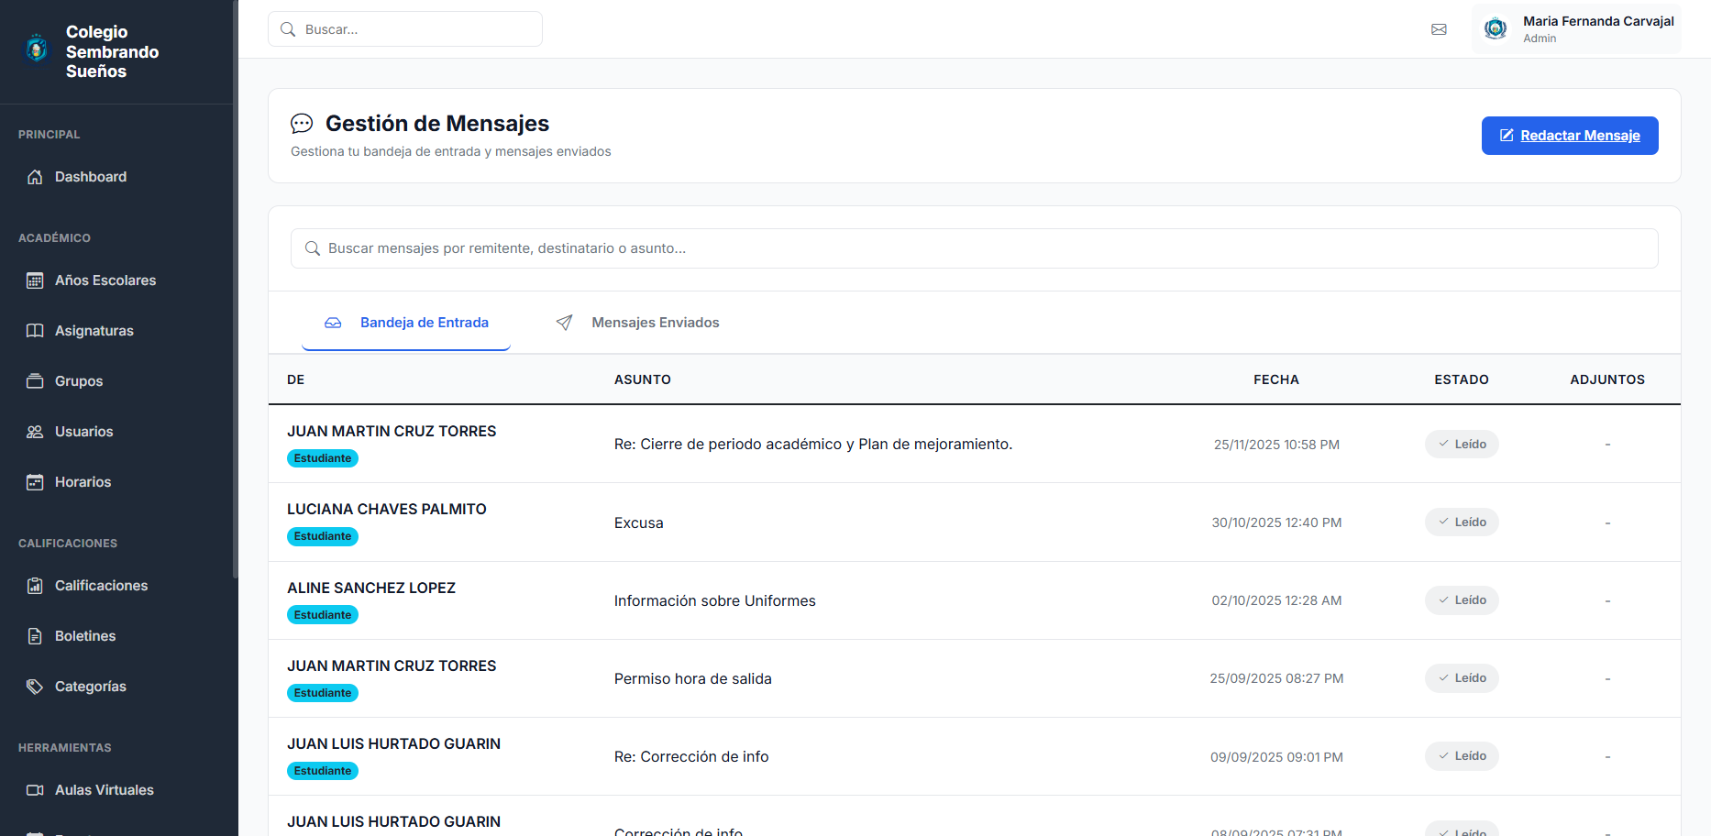Click the Usuarios people icon
Viewport: 1711px width, 836px height.
(x=35, y=432)
